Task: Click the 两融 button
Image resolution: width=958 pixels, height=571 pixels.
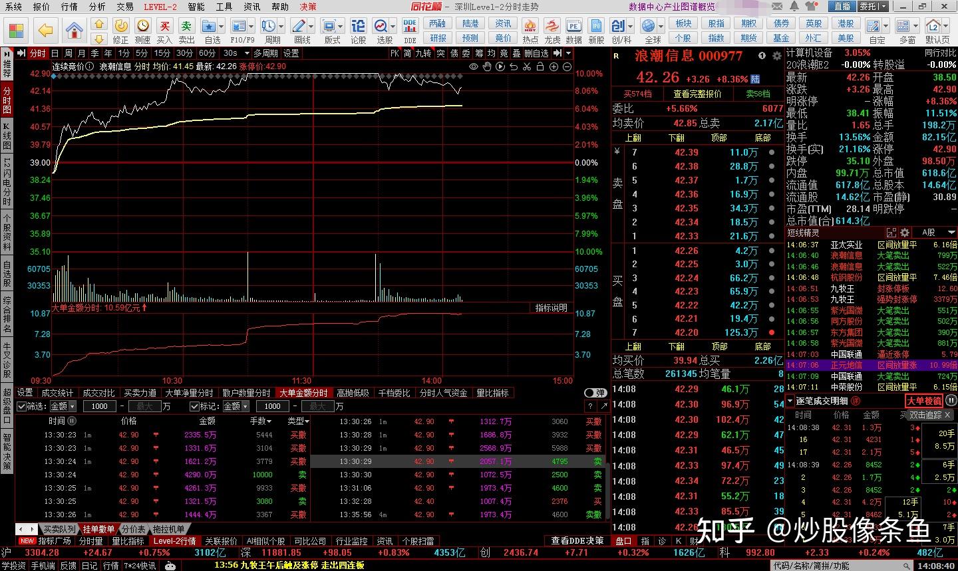Action: 438,23
